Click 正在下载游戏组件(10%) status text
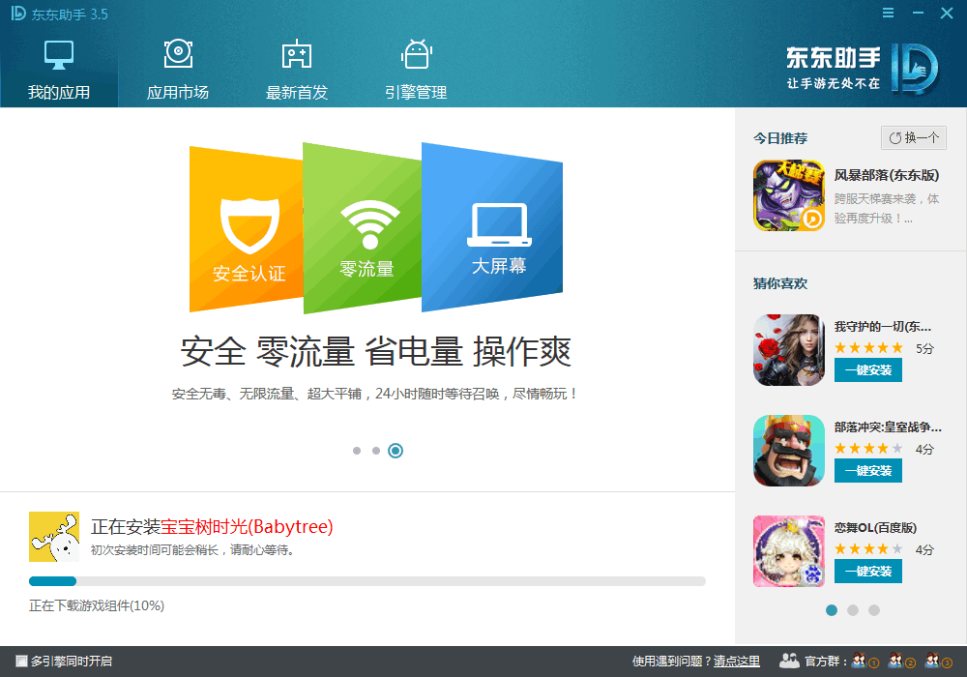 click(x=97, y=606)
